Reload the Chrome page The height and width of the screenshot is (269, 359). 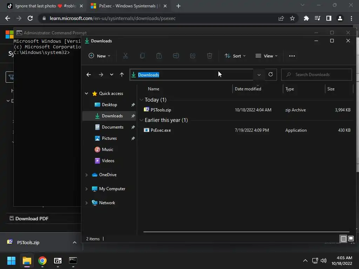click(30, 18)
